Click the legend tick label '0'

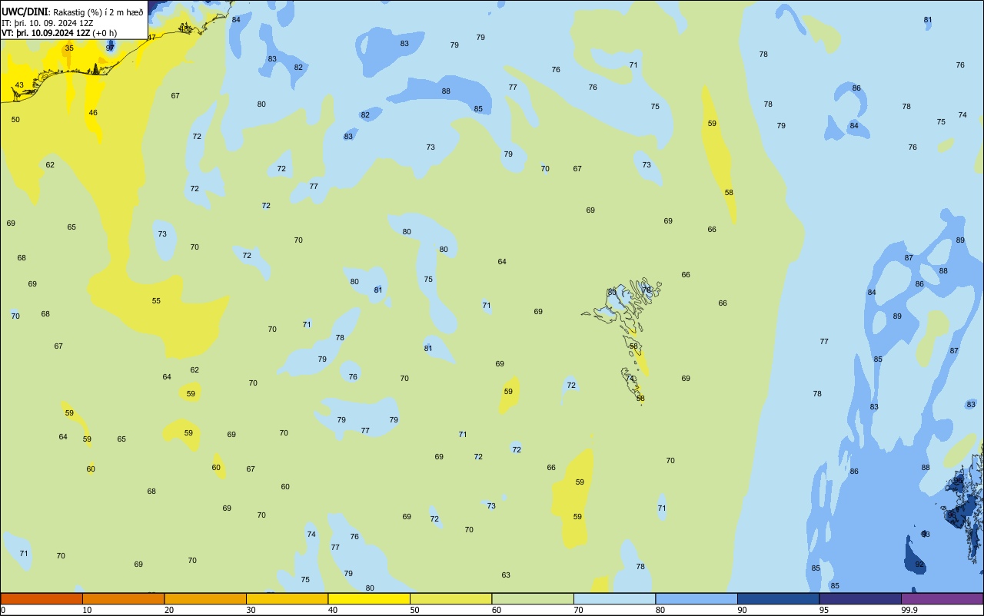point(3,610)
